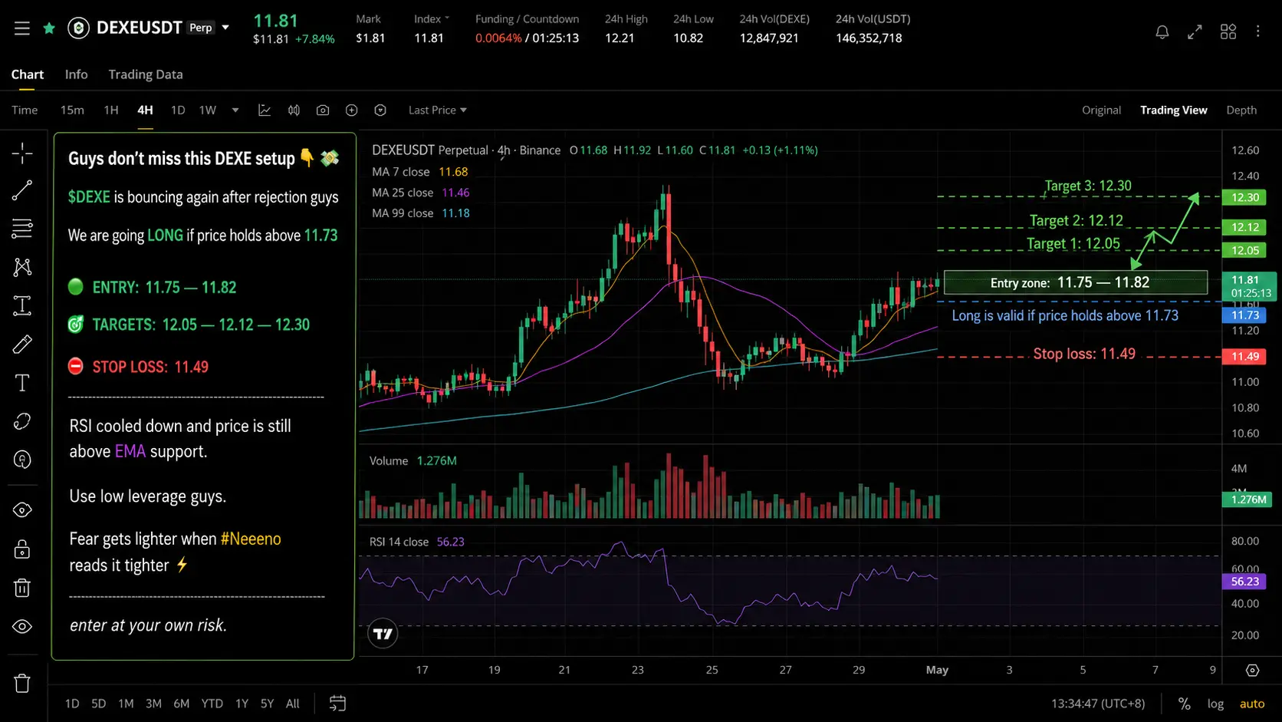
Task: Select the 1W timeframe
Action: pos(208,110)
